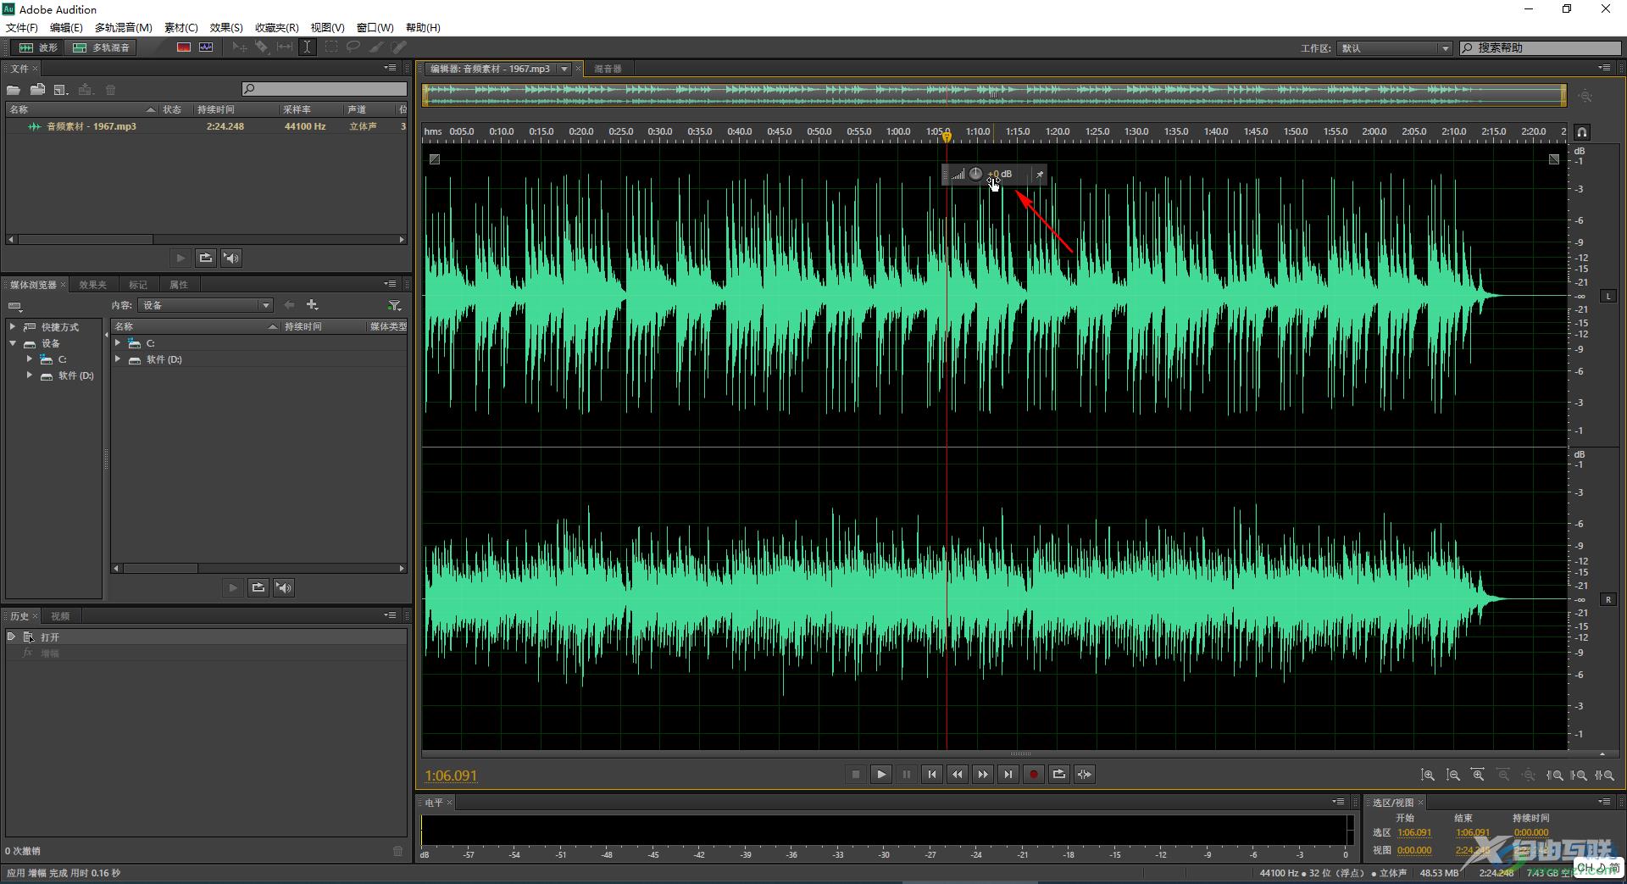Select the Lasso Selection tool

[x=353, y=47]
